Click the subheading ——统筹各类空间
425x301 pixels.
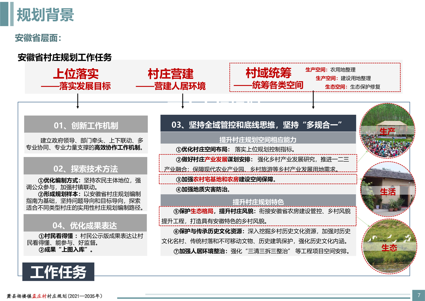[x=268, y=85]
